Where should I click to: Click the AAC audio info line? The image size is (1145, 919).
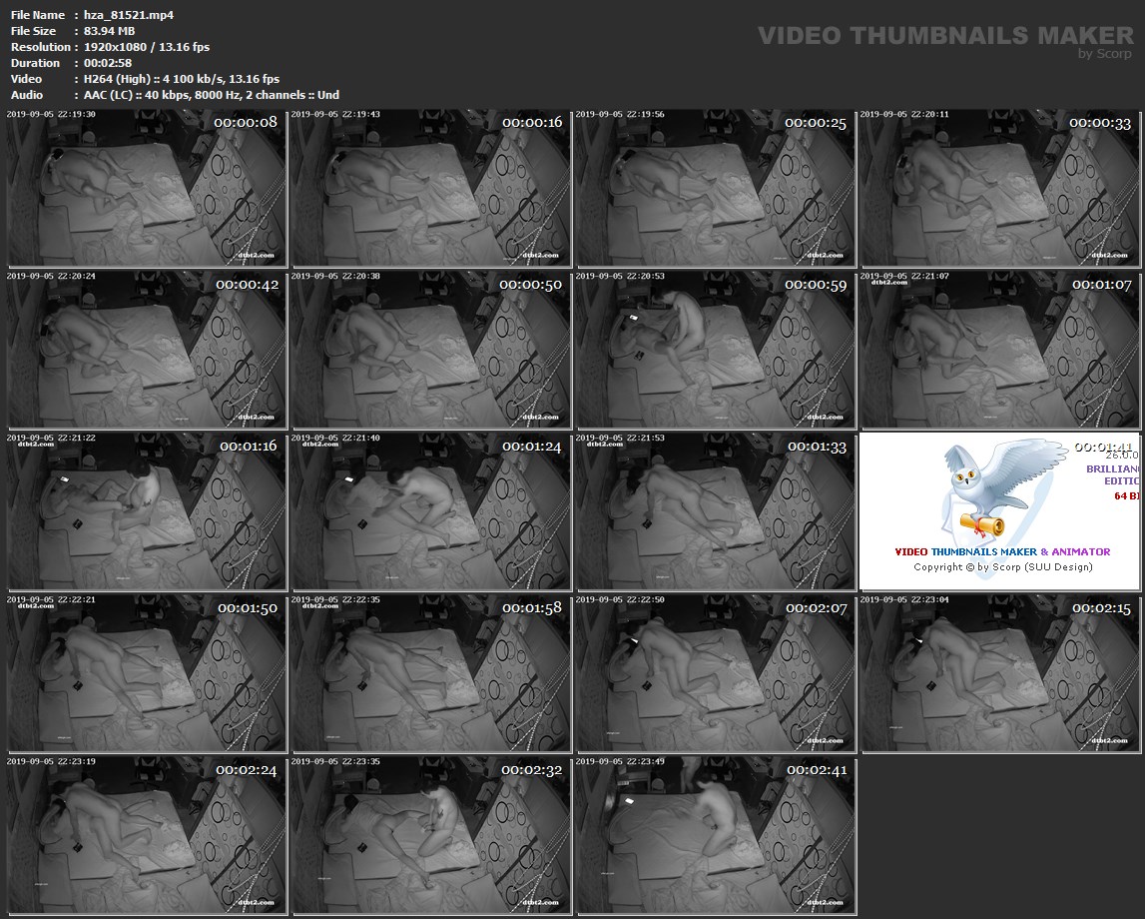[212, 95]
